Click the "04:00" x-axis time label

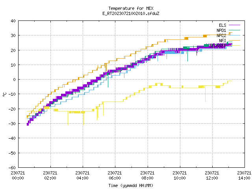pos(82,178)
